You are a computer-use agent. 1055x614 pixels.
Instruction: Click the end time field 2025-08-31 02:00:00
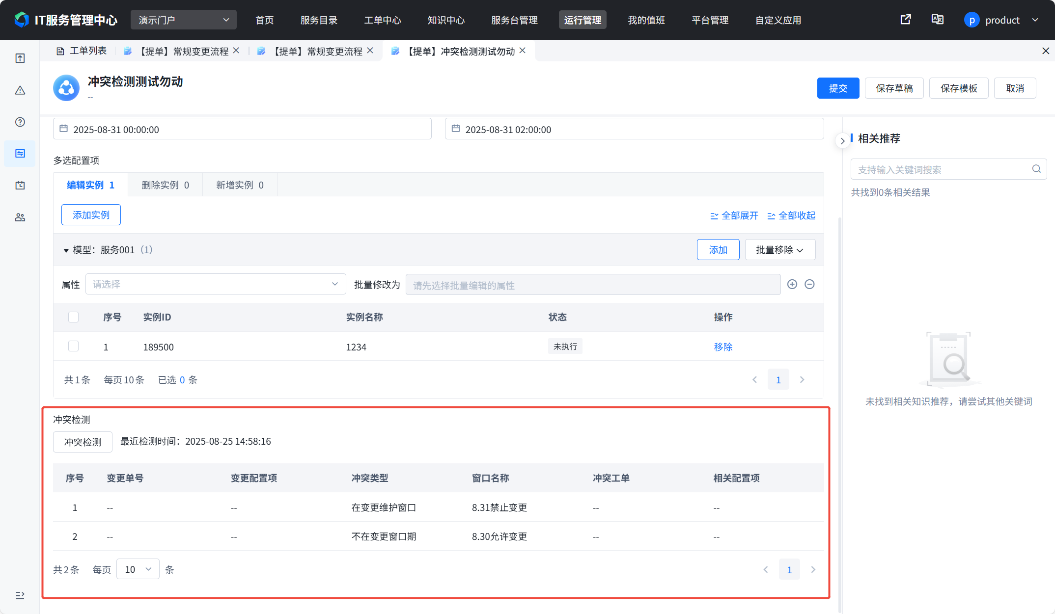pyautogui.click(x=634, y=130)
